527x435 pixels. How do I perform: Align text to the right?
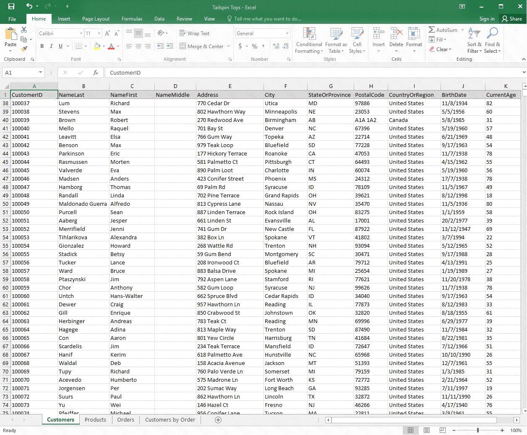pos(147,46)
